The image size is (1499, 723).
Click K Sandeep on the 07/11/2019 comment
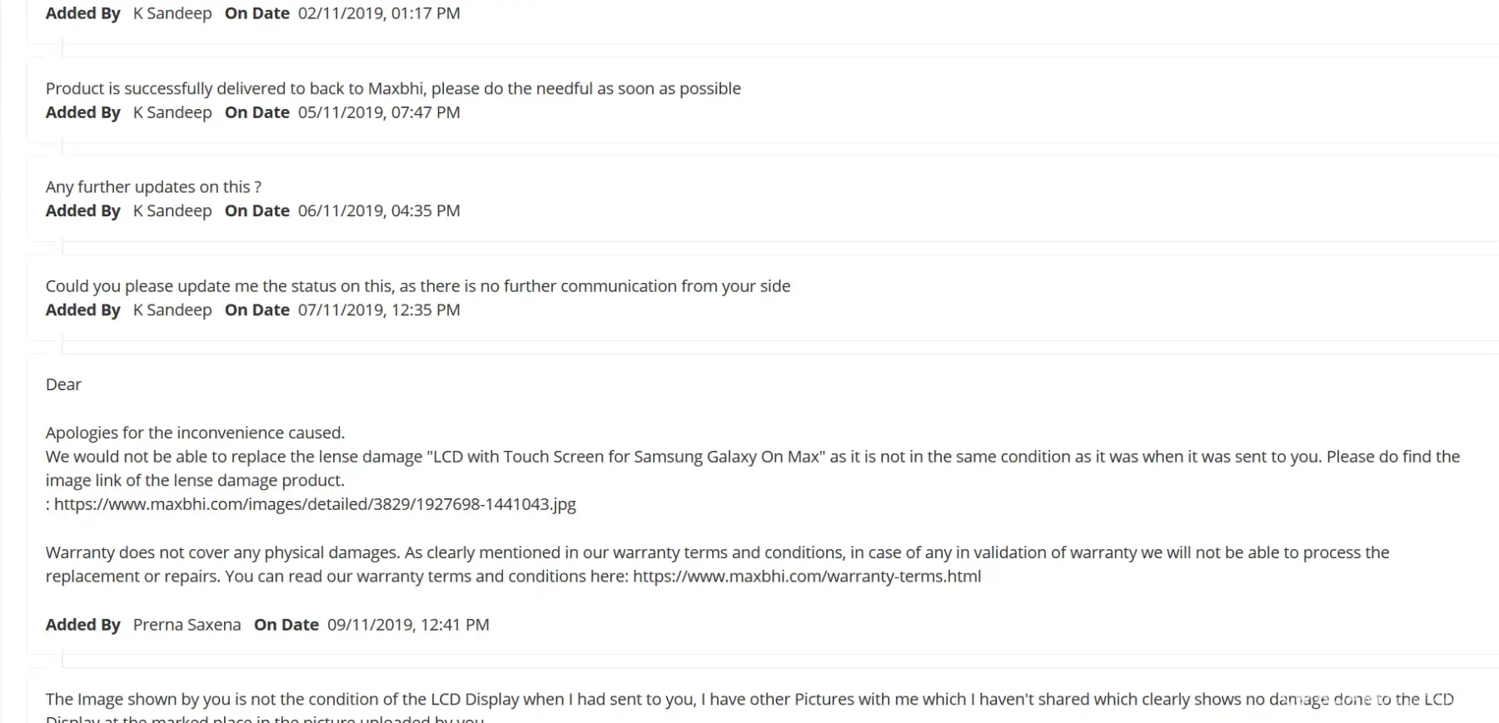(x=172, y=310)
